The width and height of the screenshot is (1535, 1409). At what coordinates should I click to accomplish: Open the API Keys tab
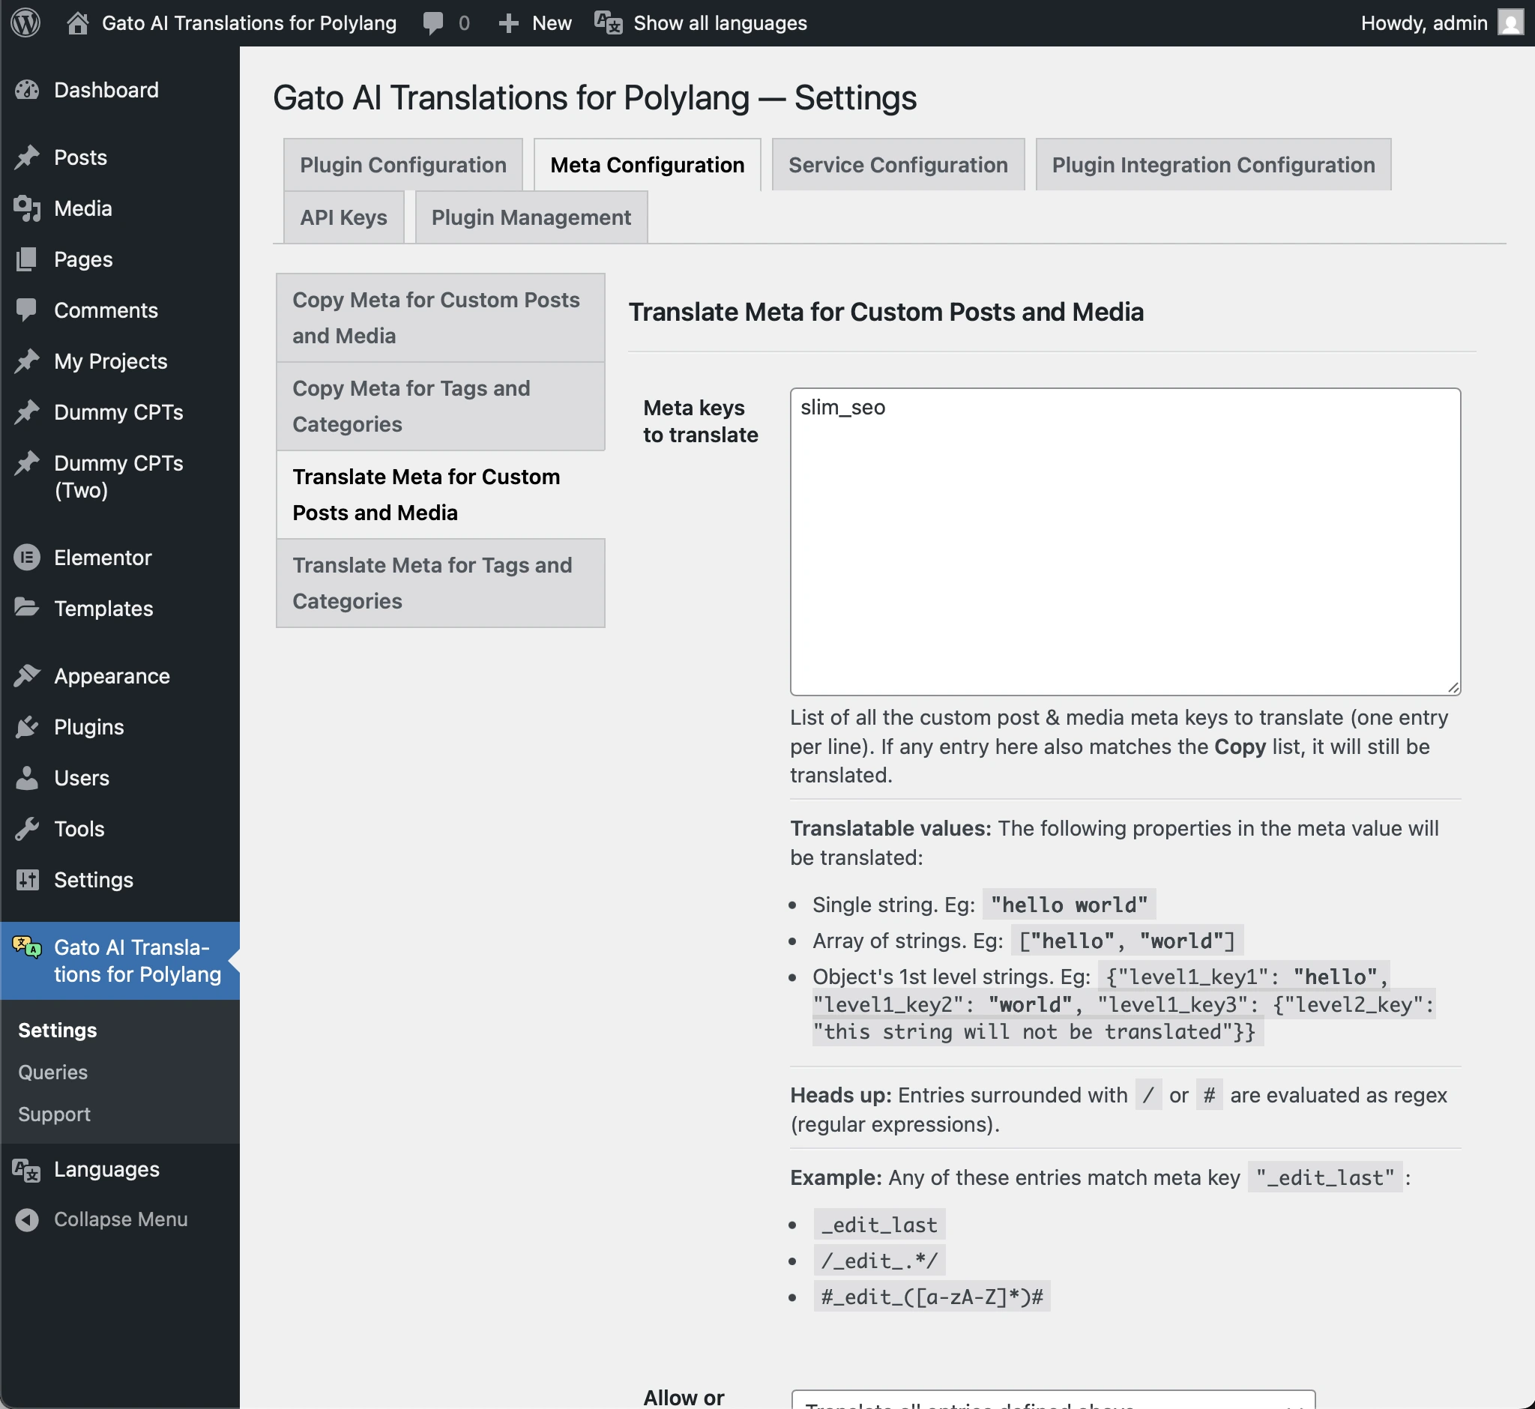point(343,217)
